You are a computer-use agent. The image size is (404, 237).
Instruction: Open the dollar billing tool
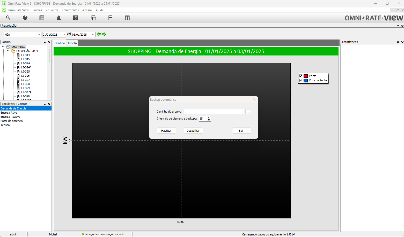[x=76, y=18]
